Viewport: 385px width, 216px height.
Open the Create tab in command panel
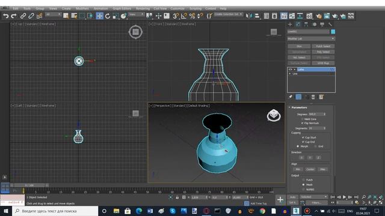[290, 24]
